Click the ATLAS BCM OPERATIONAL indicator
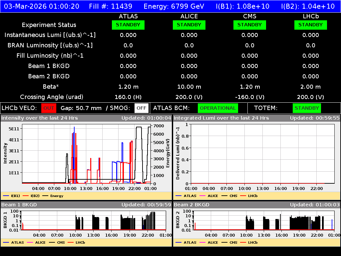Viewport: 341px width, 256px height. coord(218,108)
